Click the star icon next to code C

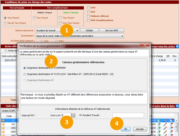point(3,121)
